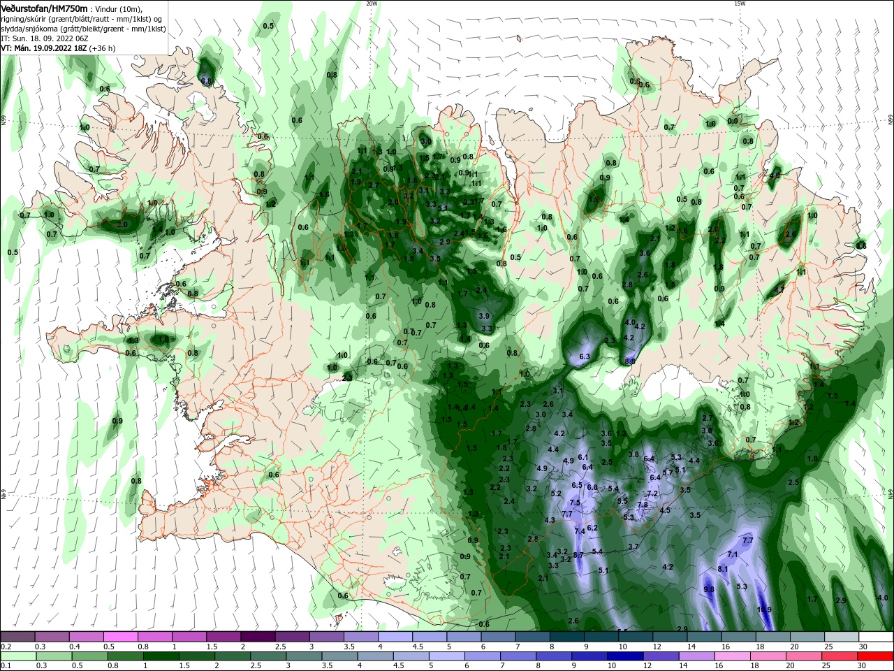This screenshot has width=894, height=671.
Task: Click the 9.8 precipitation value
Action: click(709, 590)
